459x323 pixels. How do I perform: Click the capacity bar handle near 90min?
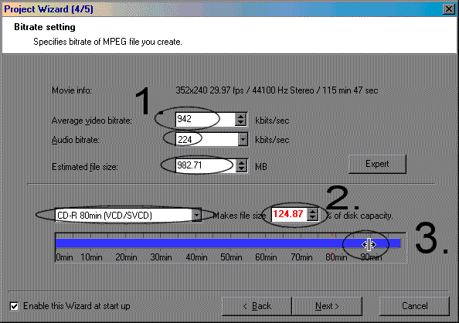pos(369,244)
